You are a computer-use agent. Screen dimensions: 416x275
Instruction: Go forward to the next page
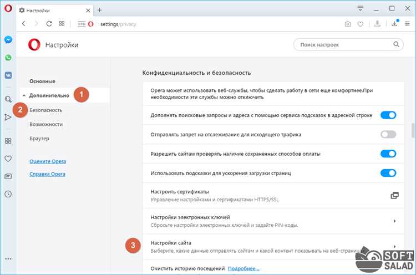pos(37,24)
